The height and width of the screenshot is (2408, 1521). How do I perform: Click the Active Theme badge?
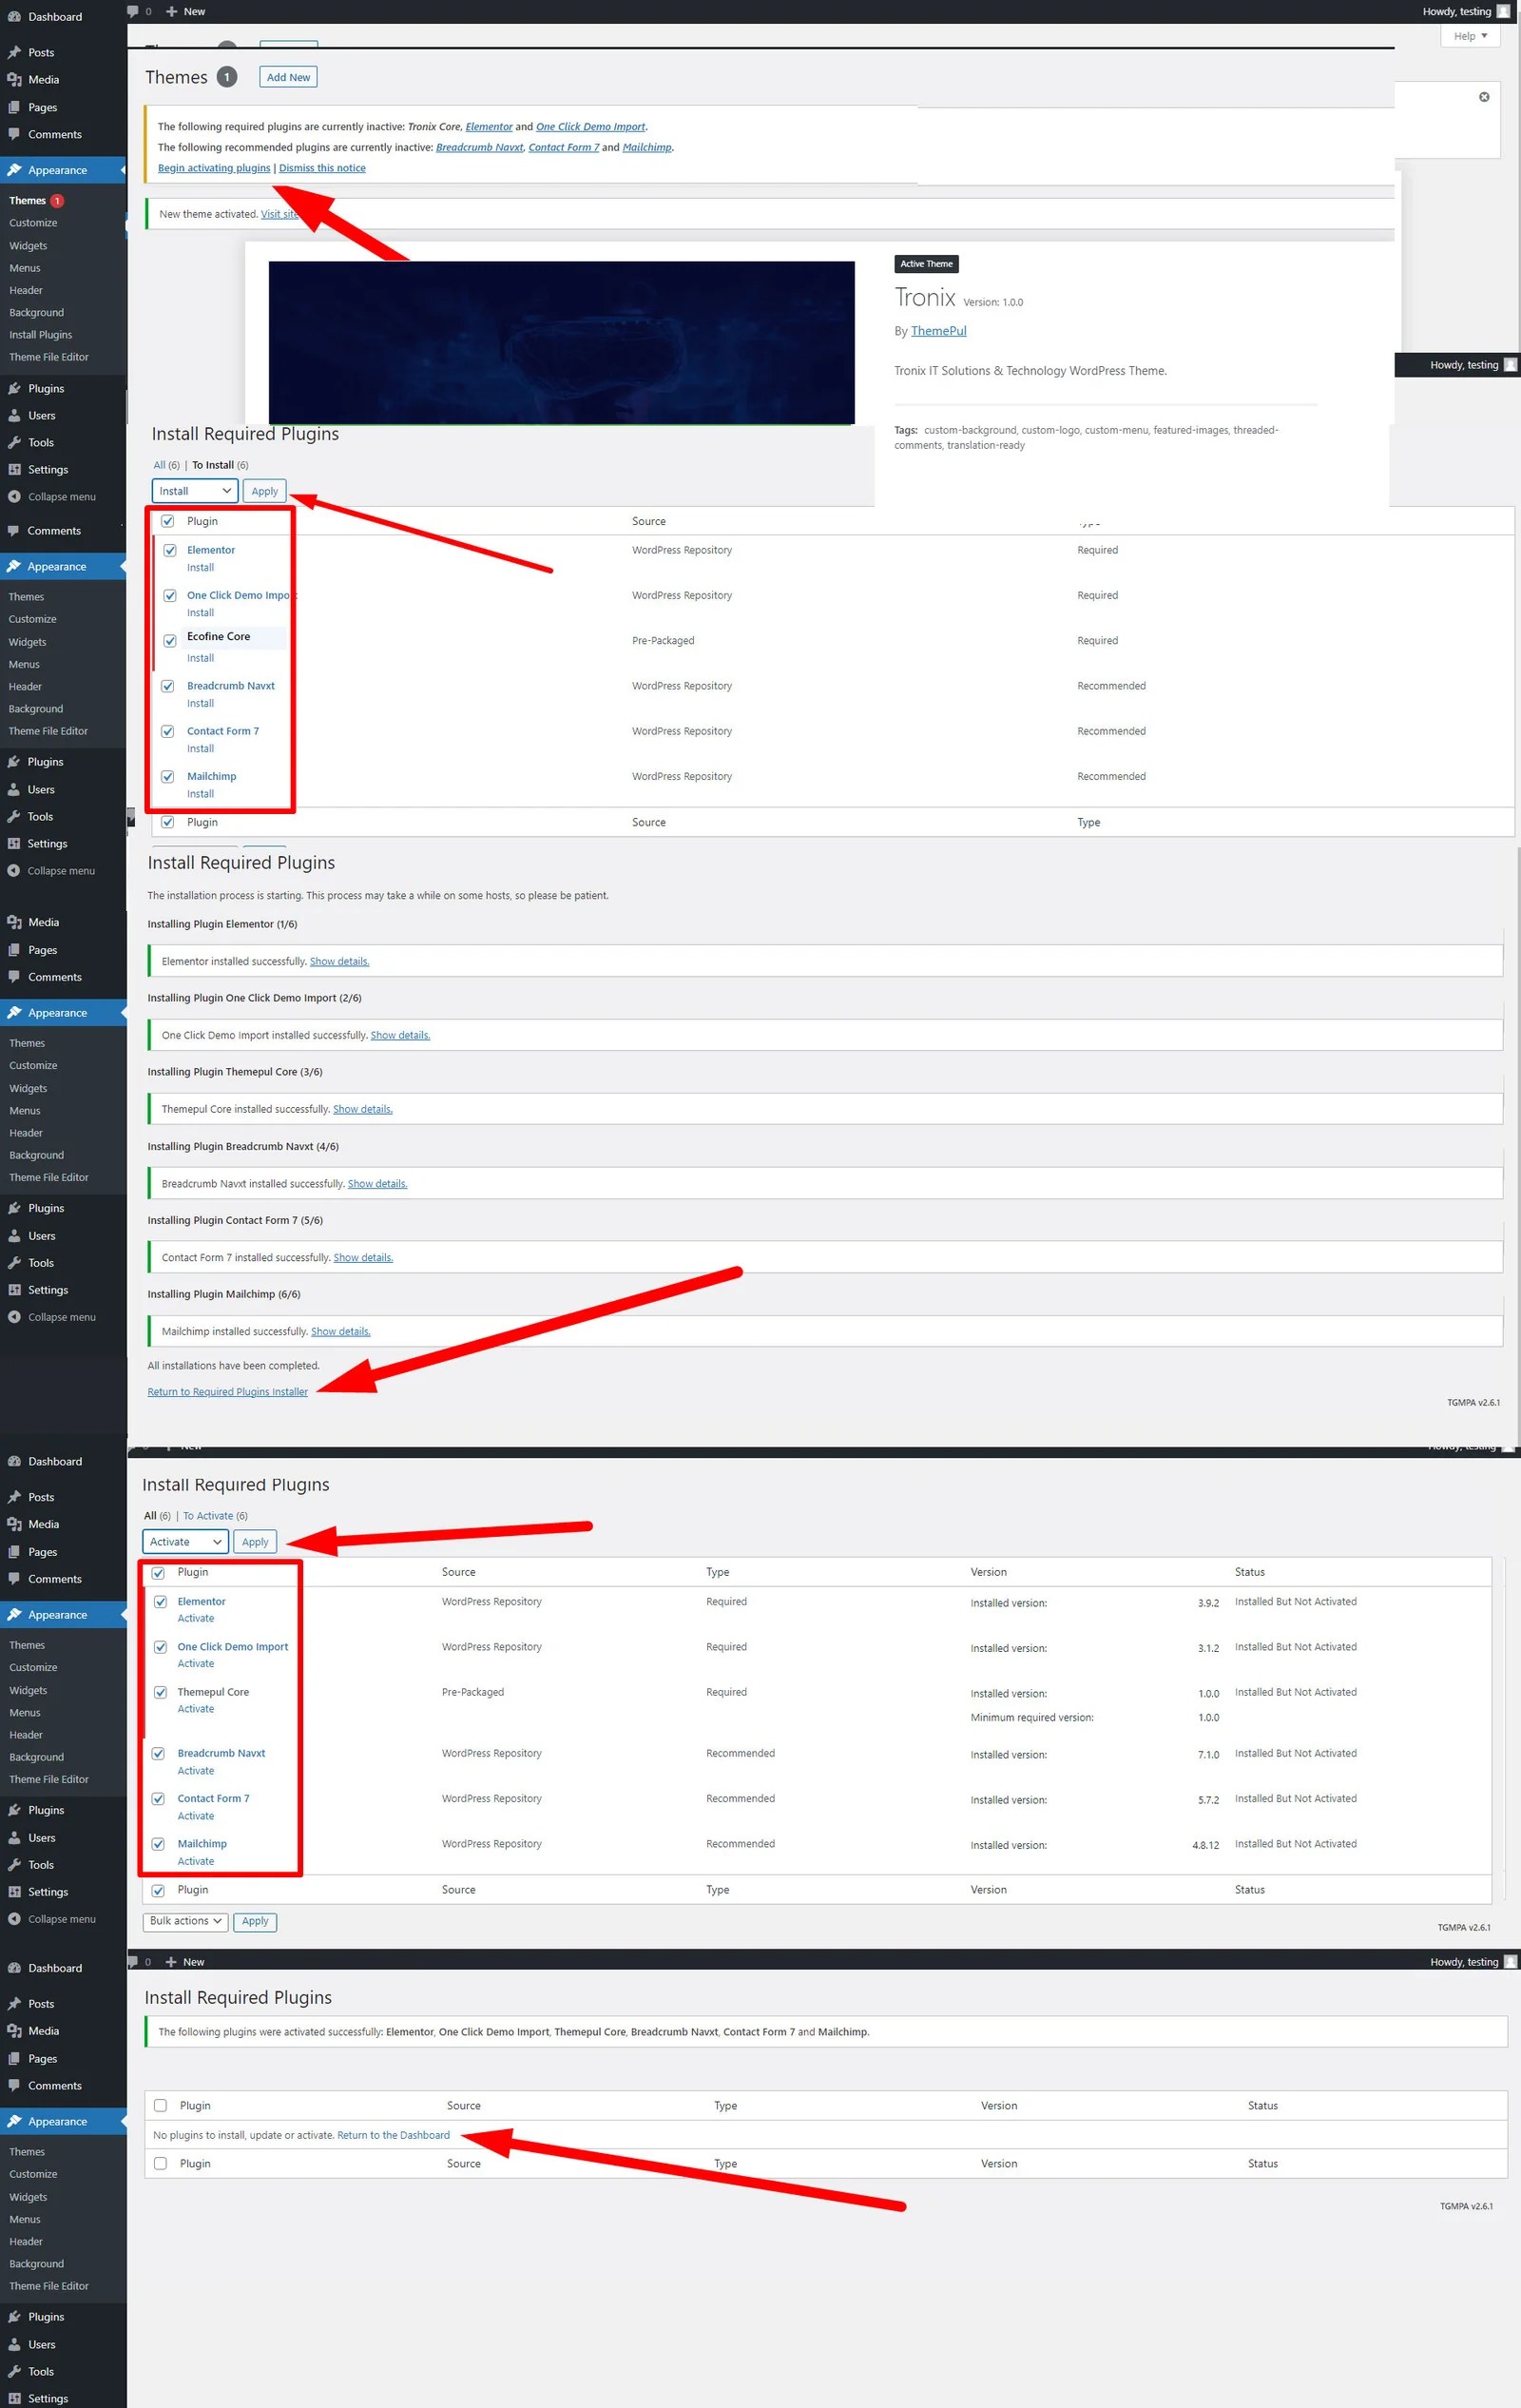(927, 264)
